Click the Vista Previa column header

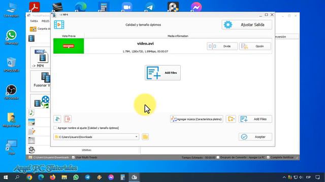click(x=69, y=36)
